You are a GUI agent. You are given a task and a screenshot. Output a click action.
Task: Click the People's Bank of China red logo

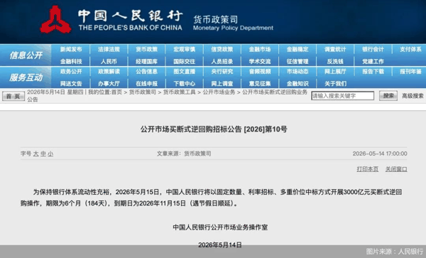coord(55,20)
